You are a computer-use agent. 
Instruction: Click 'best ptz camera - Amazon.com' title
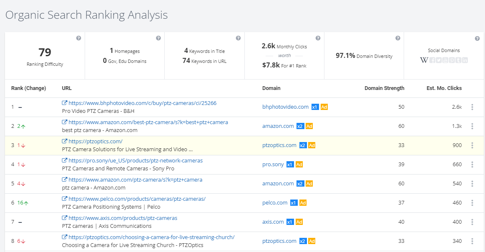coord(100,130)
